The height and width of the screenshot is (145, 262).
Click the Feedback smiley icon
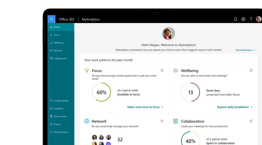coord(51,108)
